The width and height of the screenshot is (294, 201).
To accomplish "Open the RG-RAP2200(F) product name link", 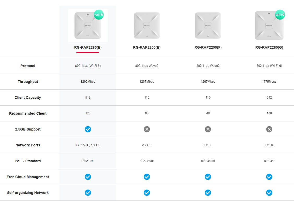I will click(208, 48).
